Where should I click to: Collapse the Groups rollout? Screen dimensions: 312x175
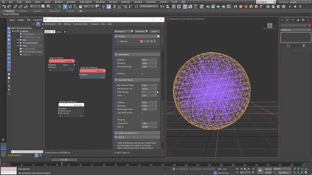(x=116, y=36)
